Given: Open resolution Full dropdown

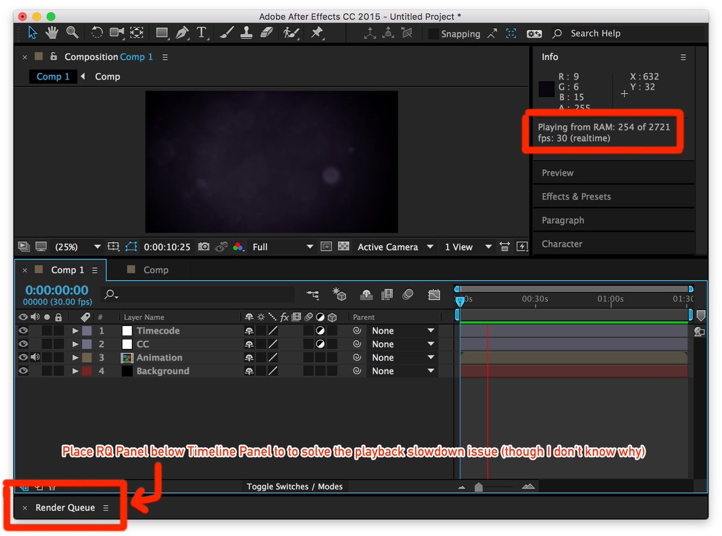Looking at the screenshot, I should coord(283,247).
